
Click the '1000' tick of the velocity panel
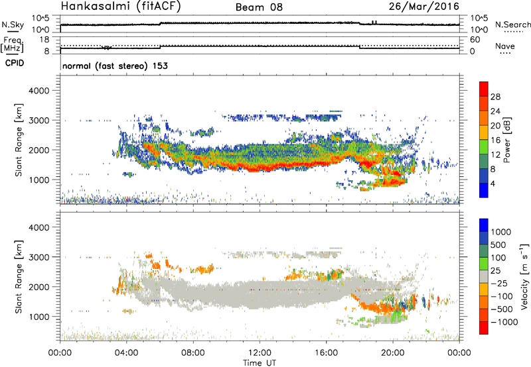click(38, 317)
